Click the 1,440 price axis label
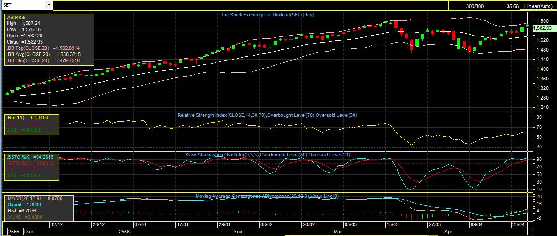Image resolution: width=557 pixels, height=236 pixels. click(543, 60)
